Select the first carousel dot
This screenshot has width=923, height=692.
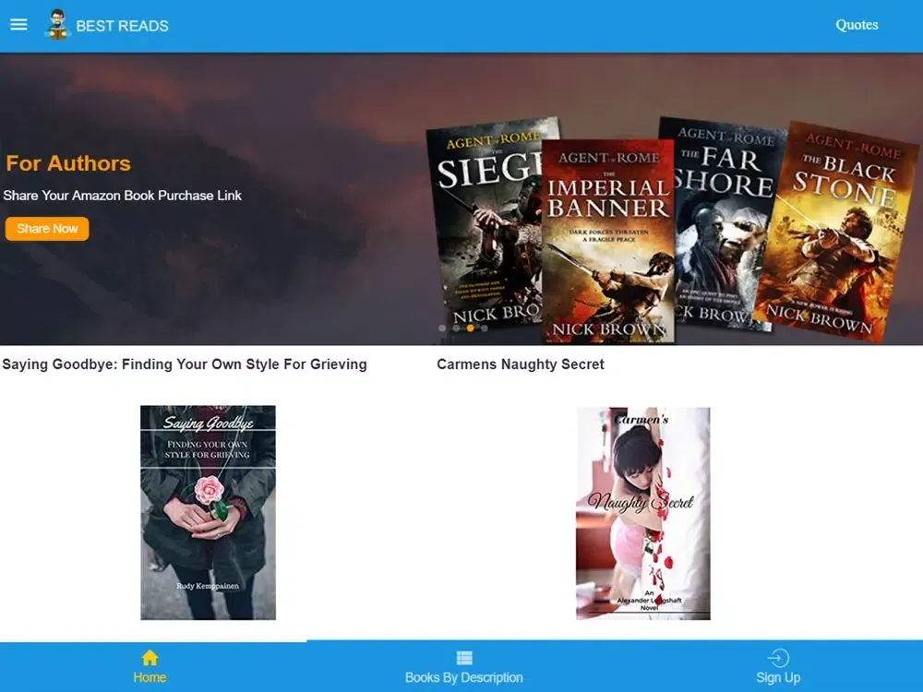click(x=442, y=328)
